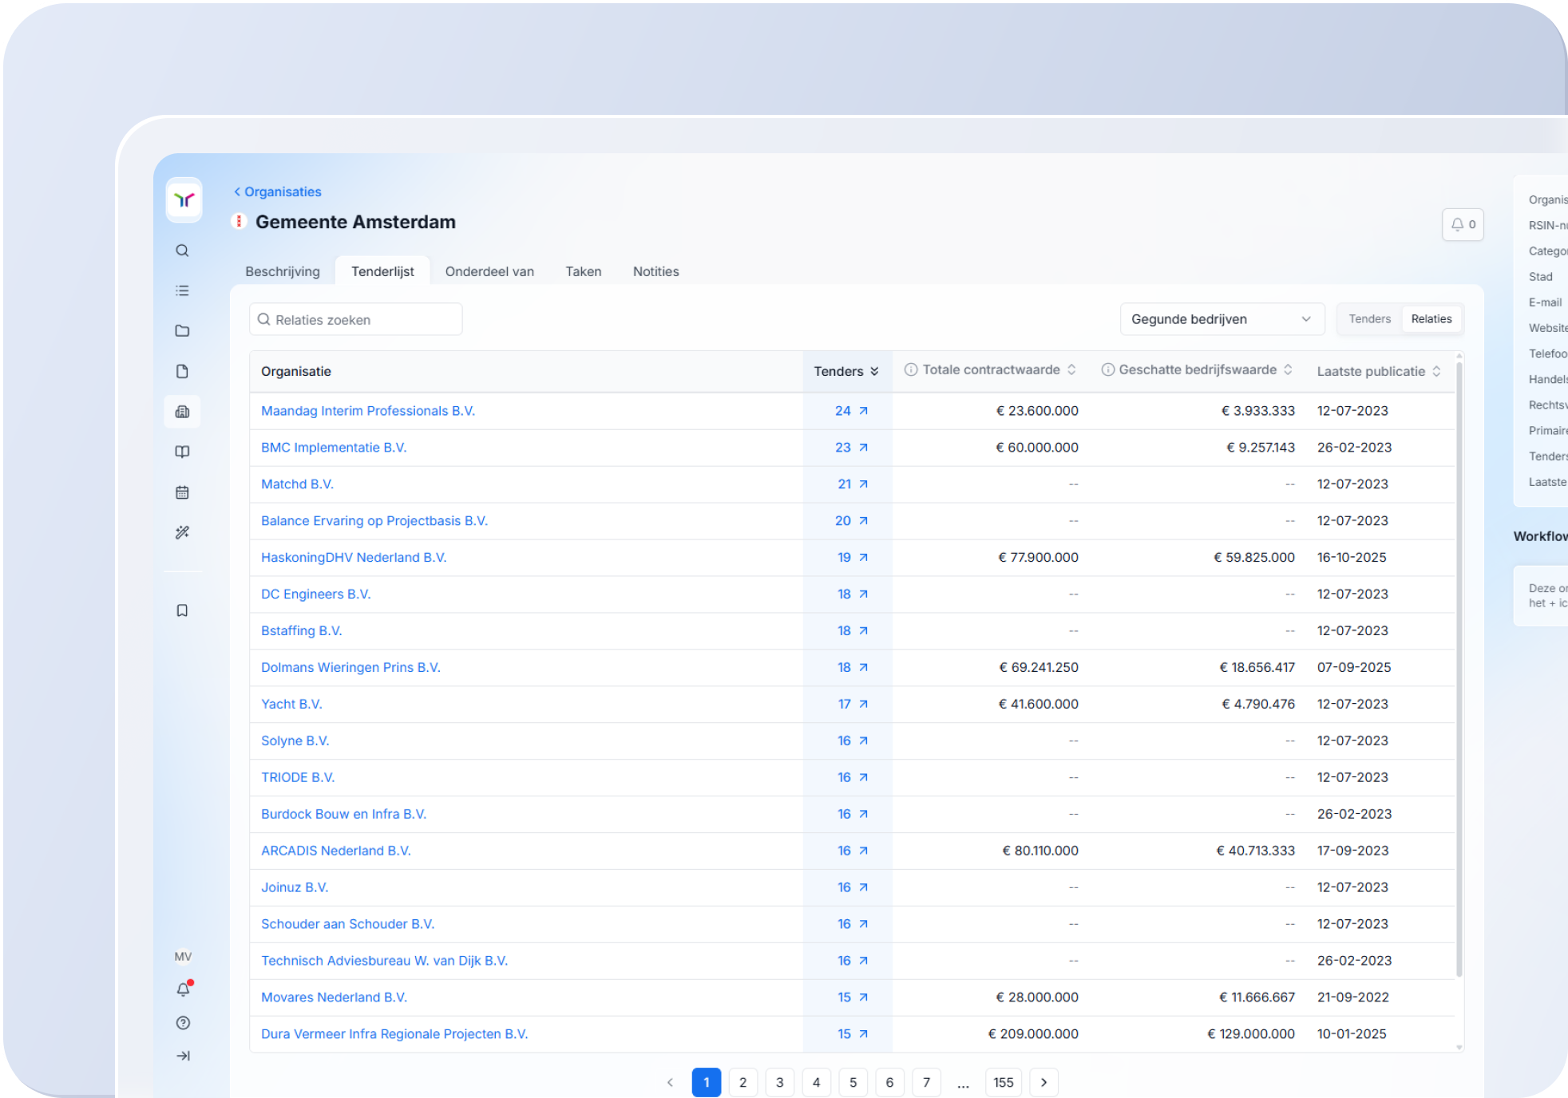
Task: Click the table's vertical scrollbar
Action: pos(1459,670)
